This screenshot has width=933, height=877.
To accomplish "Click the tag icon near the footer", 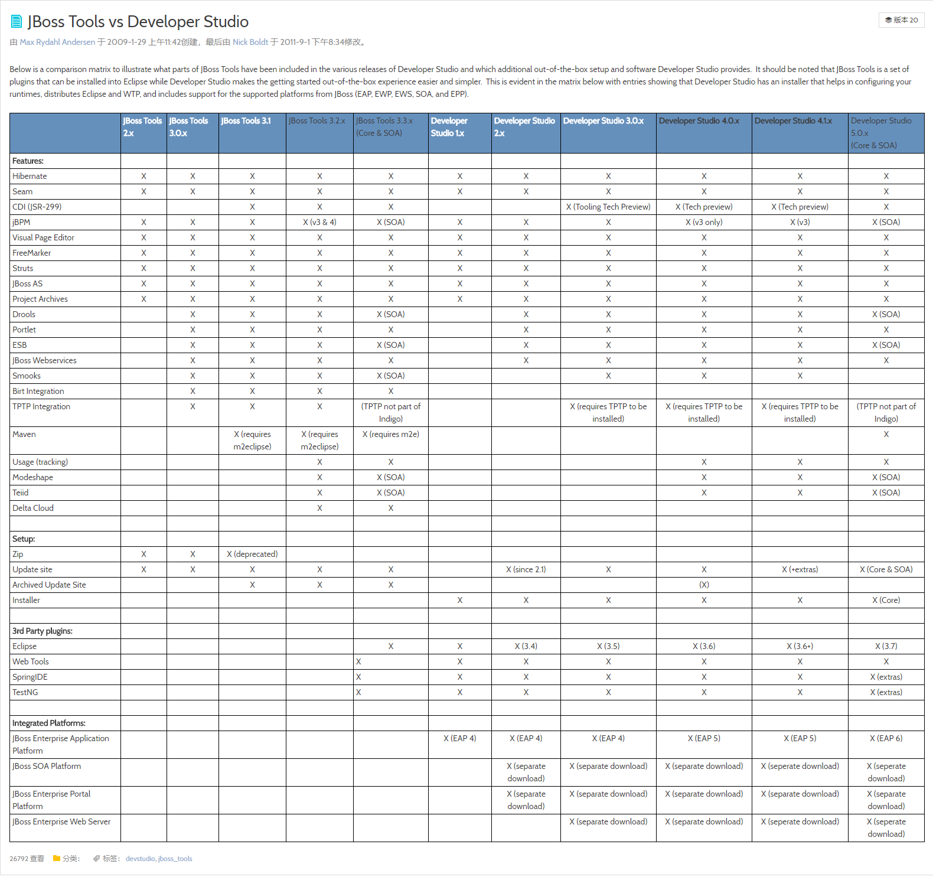I will [96, 858].
